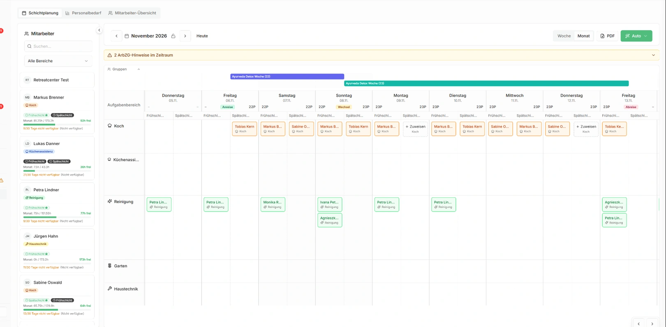Toggle the lock next to November 2026
This screenshot has height=327, width=666.
pyautogui.click(x=173, y=36)
